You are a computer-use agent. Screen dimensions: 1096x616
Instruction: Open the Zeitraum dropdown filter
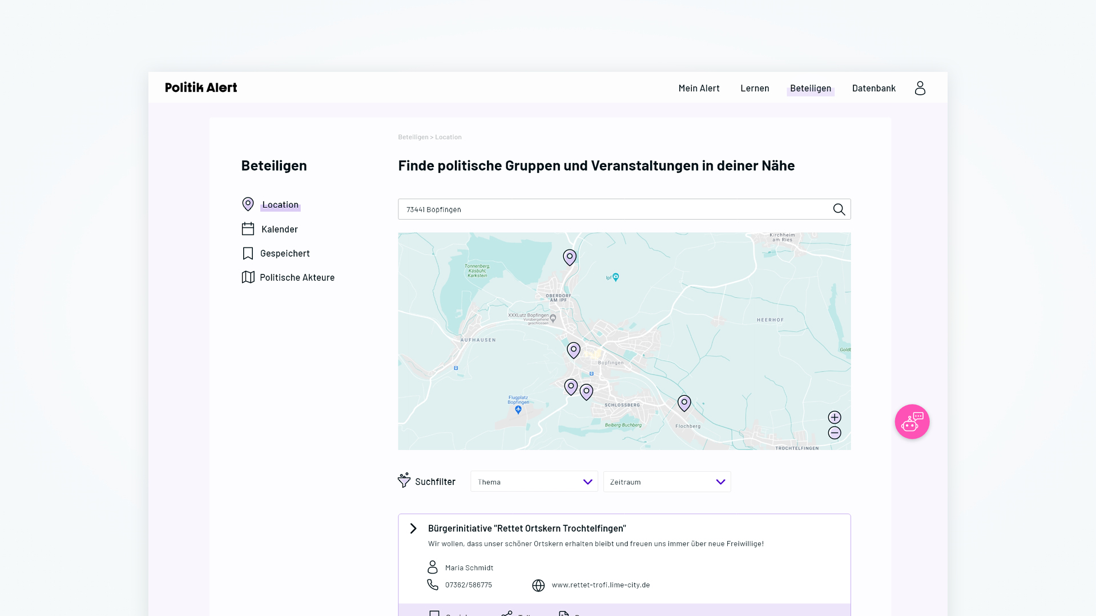pyautogui.click(x=667, y=482)
